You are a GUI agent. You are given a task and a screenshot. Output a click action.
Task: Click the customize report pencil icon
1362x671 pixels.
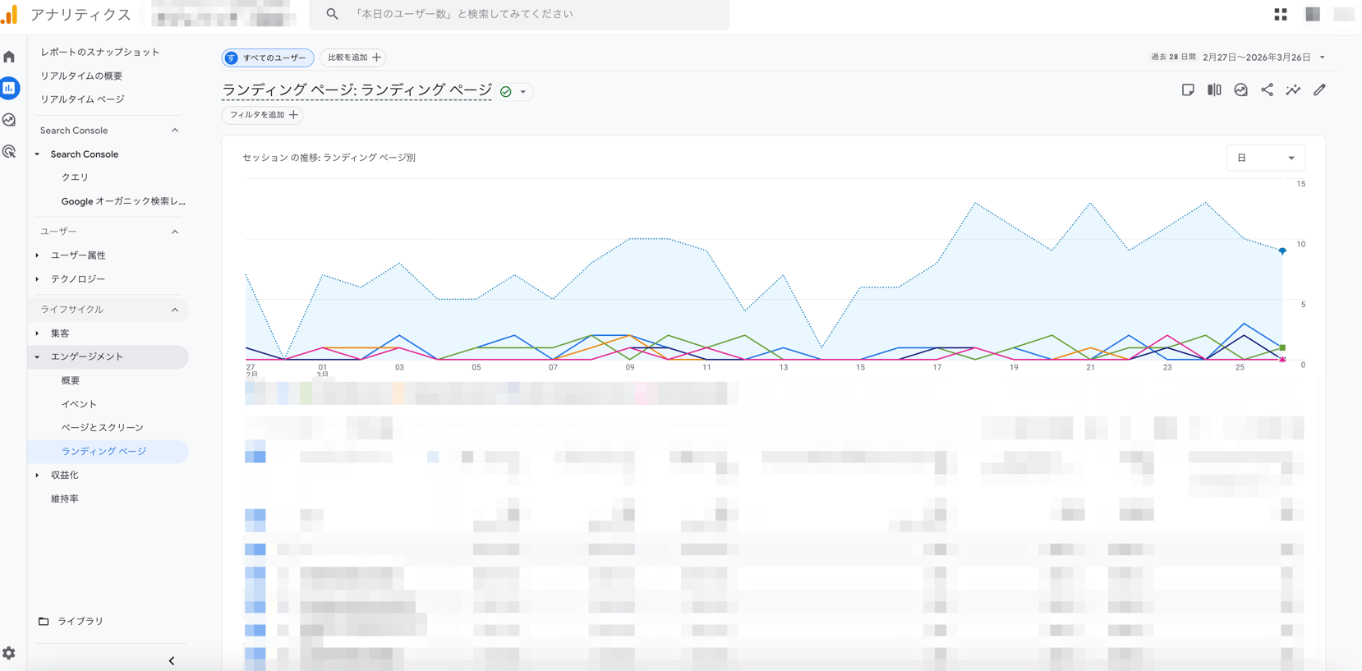[1319, 90]
